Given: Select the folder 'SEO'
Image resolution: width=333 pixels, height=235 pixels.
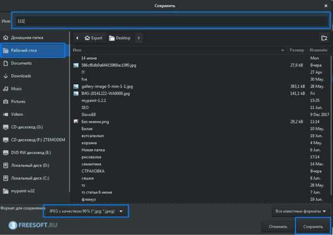Looking at the screenshot, I should 85,108.
